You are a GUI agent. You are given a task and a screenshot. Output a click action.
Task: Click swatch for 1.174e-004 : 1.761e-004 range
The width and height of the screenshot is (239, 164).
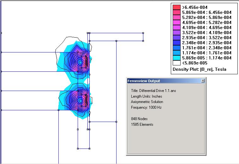pos(176,53)
